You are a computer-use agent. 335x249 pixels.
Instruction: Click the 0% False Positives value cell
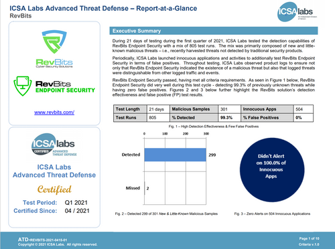(x=304, y=118)
